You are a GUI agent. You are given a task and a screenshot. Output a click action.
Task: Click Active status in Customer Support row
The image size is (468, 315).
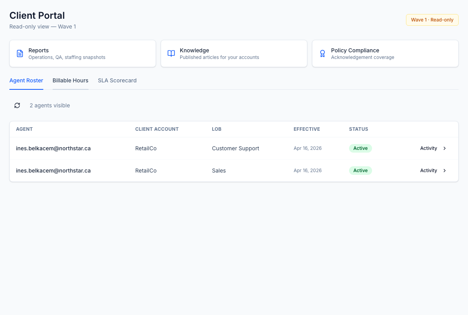(x=360, y=148)
